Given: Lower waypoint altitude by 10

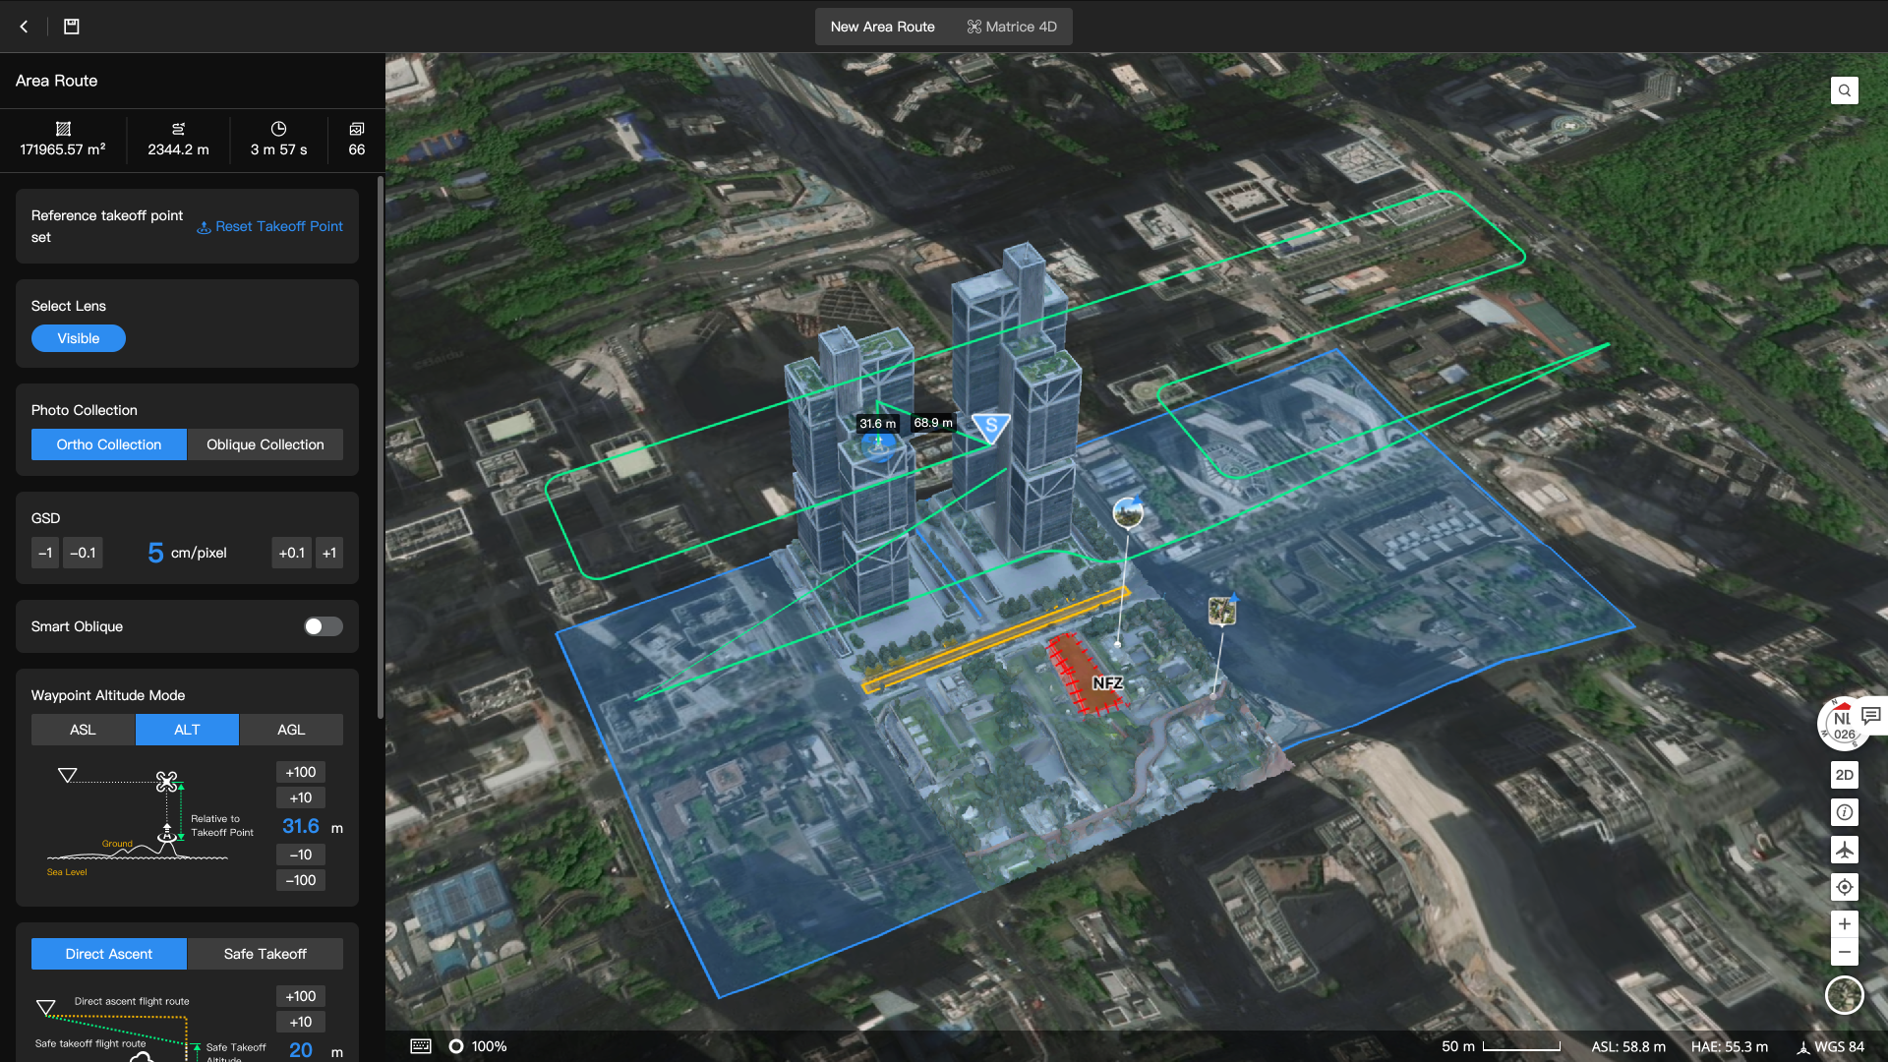Looking at the screenshot, I should (x=301, y=855).
